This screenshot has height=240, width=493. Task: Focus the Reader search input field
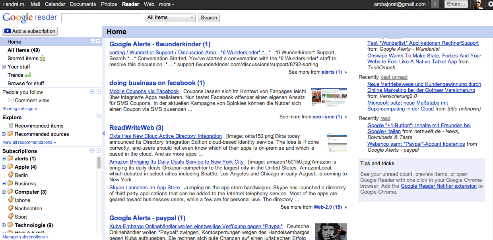point(102,18)
